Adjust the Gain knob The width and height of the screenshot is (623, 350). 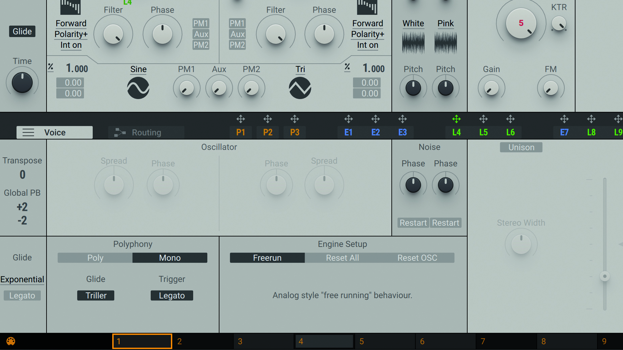point(492,88)
